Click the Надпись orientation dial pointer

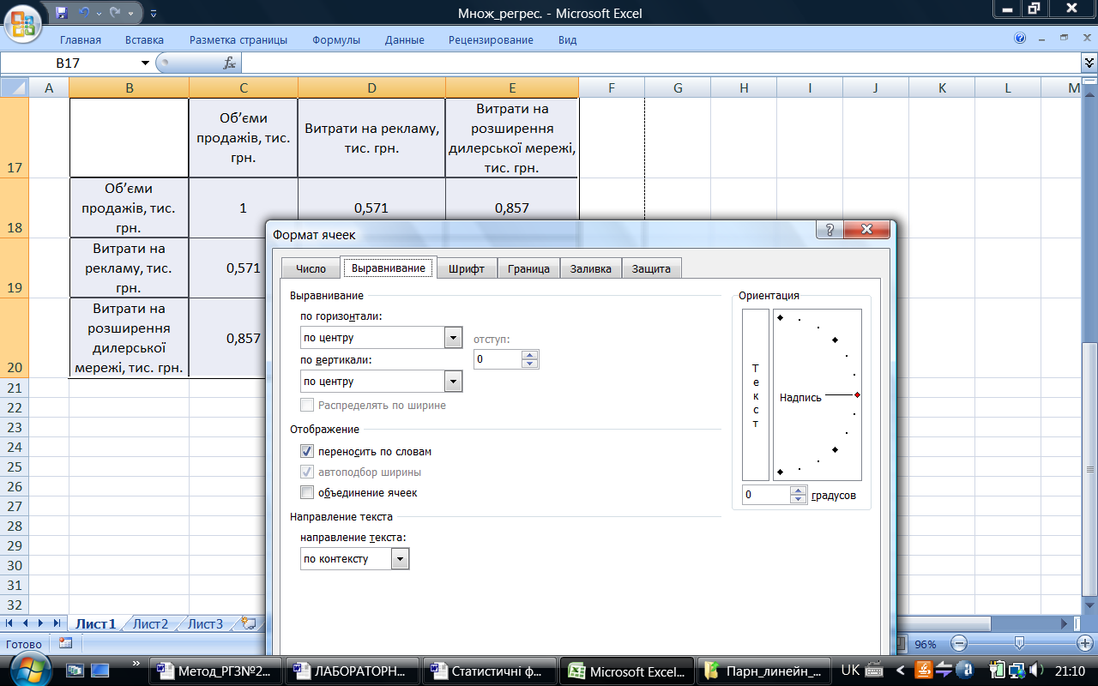coord(857,394)
